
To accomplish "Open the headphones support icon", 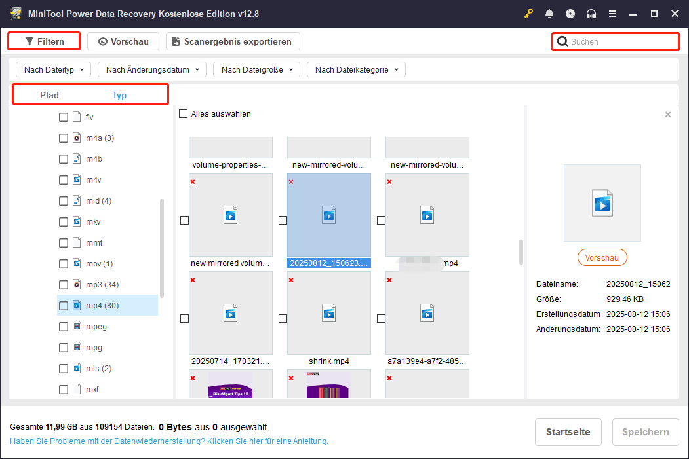I will [591, 14].
